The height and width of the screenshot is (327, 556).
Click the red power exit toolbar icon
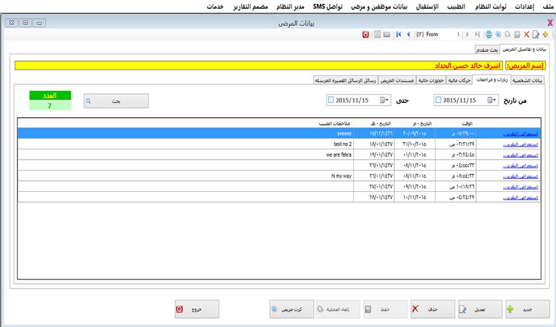pos(365,34)
